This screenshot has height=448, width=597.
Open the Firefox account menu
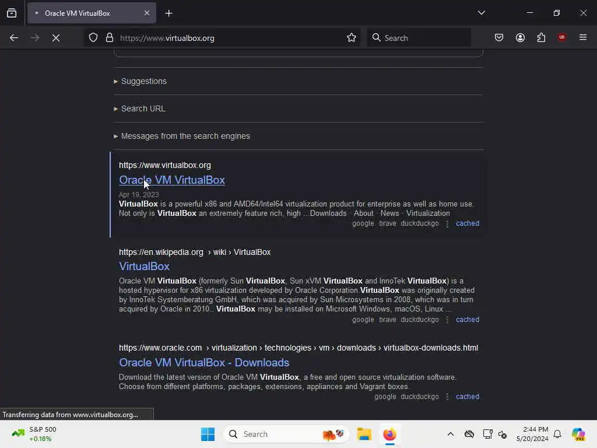pyautogui.click(x=520, y=38)
